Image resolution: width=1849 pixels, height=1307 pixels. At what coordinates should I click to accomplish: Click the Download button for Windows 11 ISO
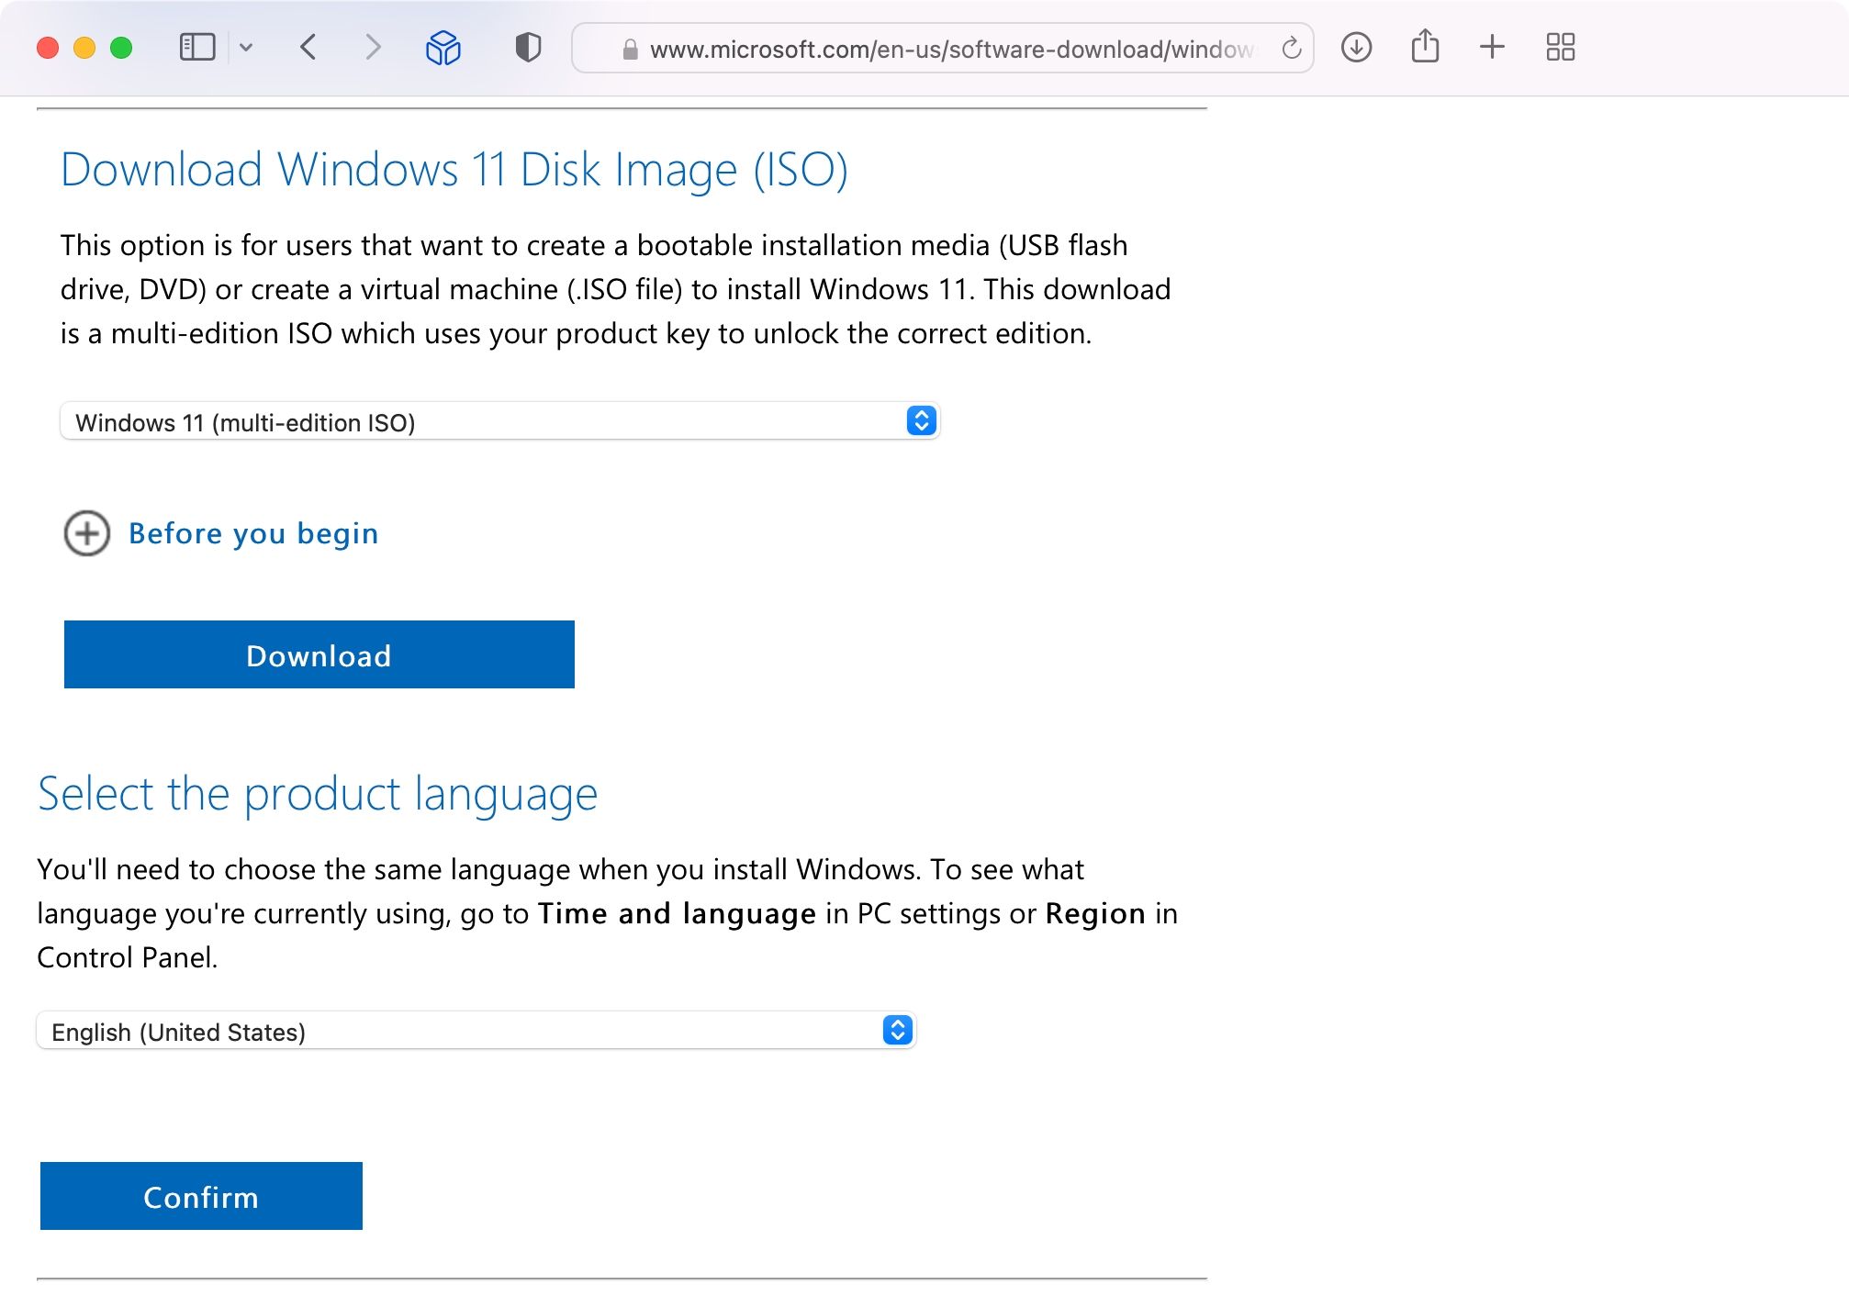pyautogui.click(x=319, y=653)
